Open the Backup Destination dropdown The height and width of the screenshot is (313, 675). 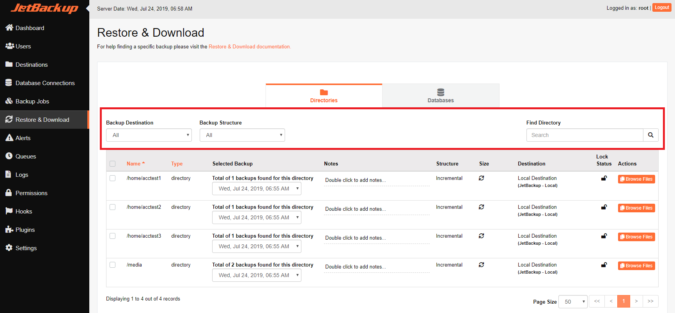pyautogui.click(x=149, y=135)
